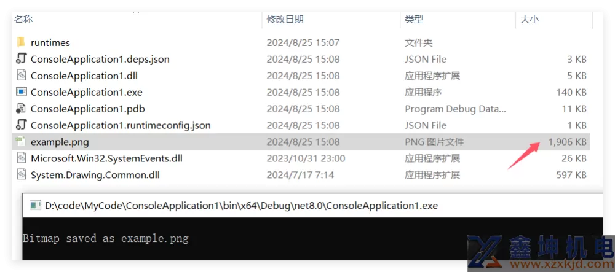Image resolution: width=615 pixels, height=272 pixels.
Task: Click the 2024/7/17 7:14 date cell
Action: tap(301, 175)
